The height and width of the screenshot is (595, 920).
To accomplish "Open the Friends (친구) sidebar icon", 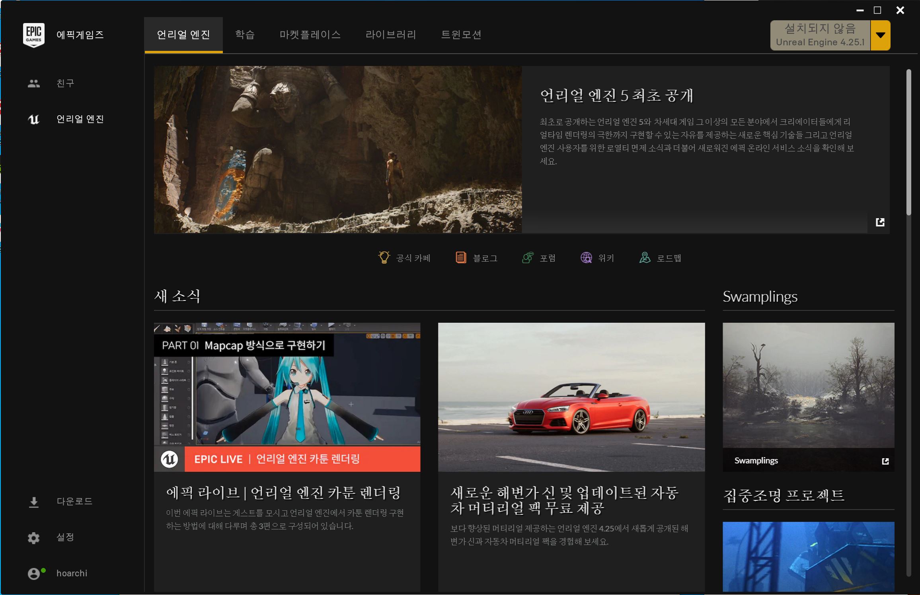I will [34, 83].
